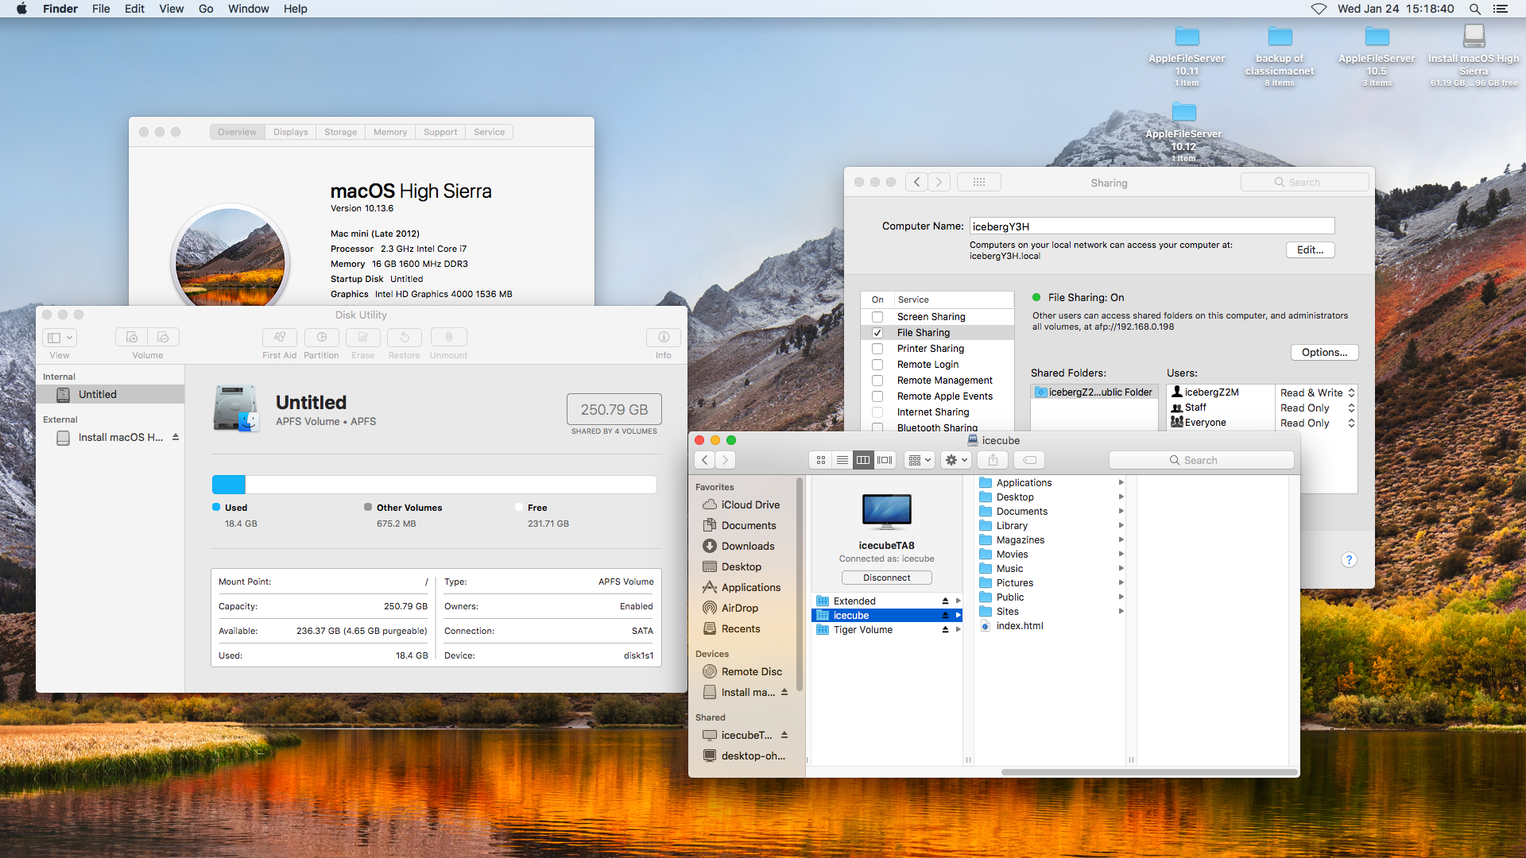The height and width of the screenshot is (858, 1526).
Task: Eject the Extended volume
Action: (945, 601)
